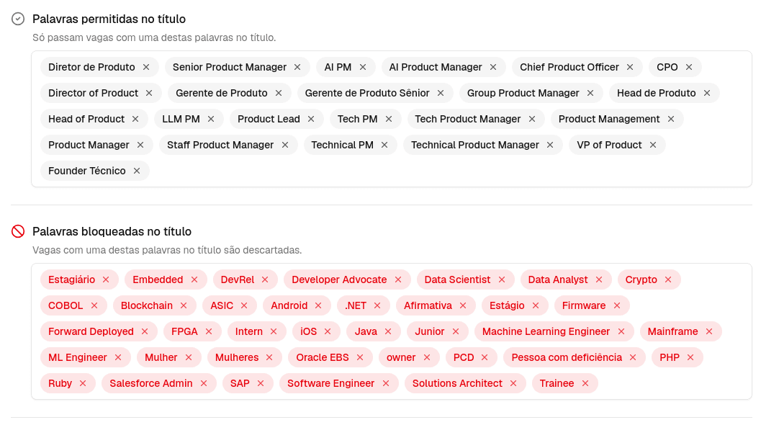Delete the Solutions Architect blocked tag
The height and width of the screenshot is (425, 761).
point(513,383)
